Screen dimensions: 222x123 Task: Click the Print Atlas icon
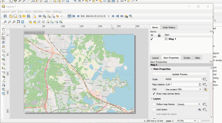click(x=122, y=16)
